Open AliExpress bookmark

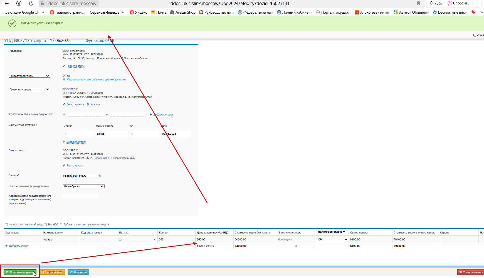[x=372, y=12]
